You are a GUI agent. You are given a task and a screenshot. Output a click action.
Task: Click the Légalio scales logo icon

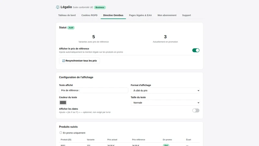pos(58,7)
